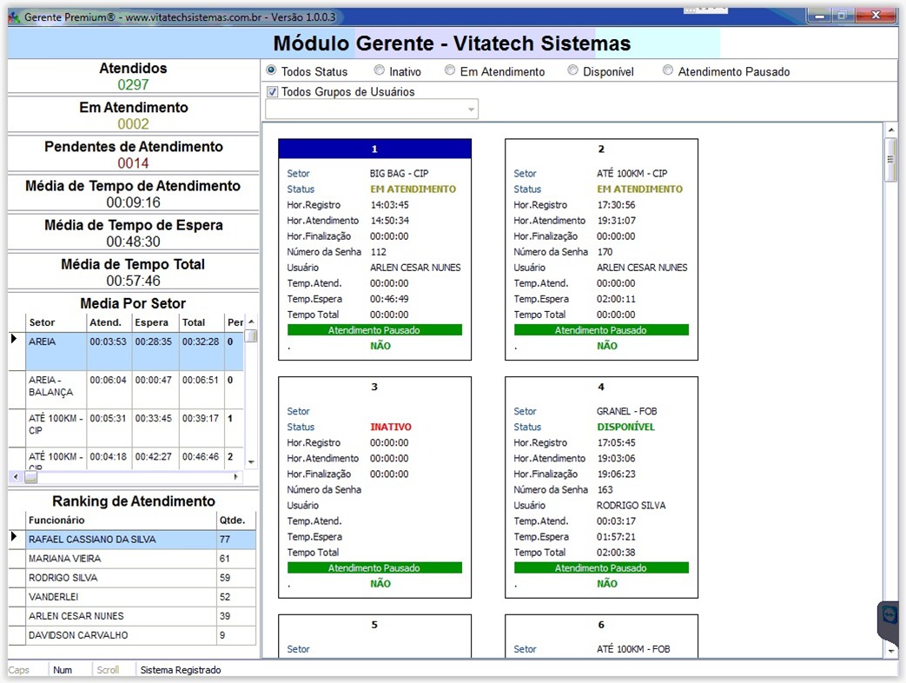This screenshot has width=906, height=683.
Task: Click the row pointer beside RAFAEL CASSIANO DA SILVA
Action: [x=14, y=538]
